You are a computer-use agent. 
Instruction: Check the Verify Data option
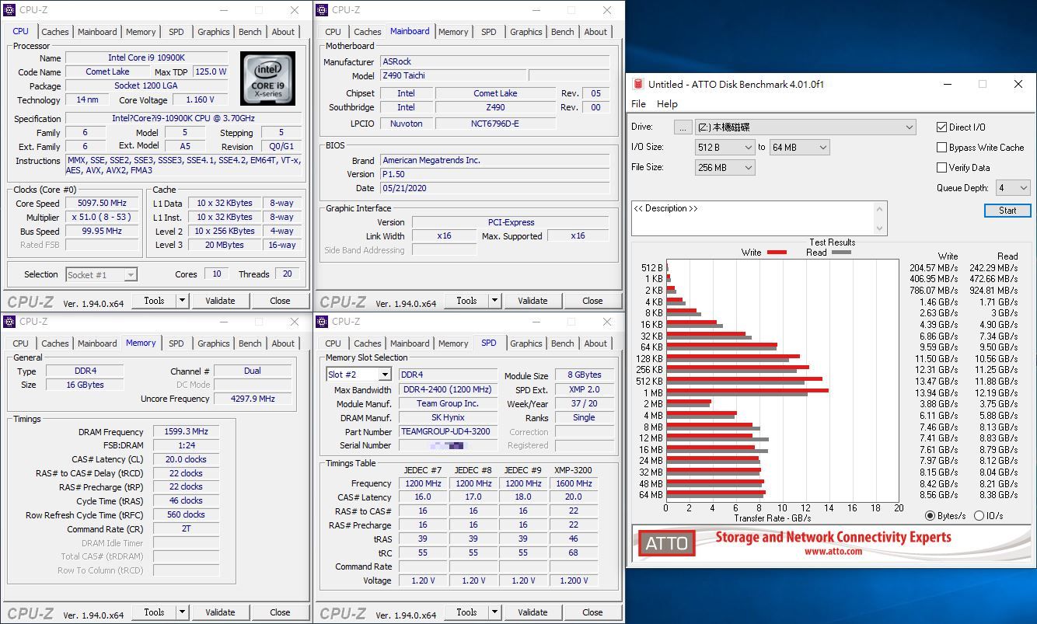[941, 168]
